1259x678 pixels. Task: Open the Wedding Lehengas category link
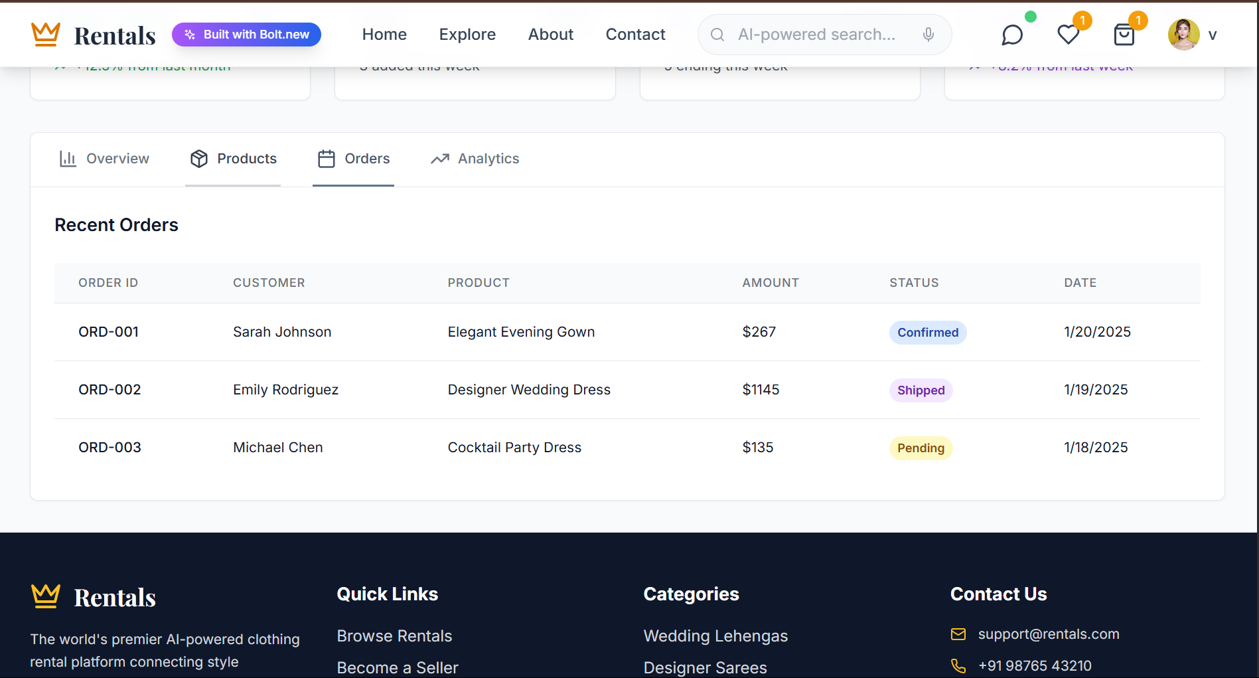coord(715,636)
